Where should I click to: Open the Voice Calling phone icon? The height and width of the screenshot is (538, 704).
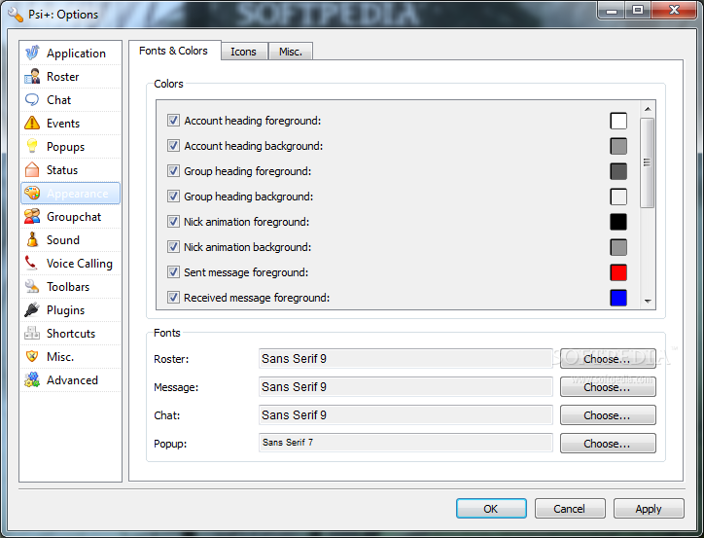(x=32, y=263)
